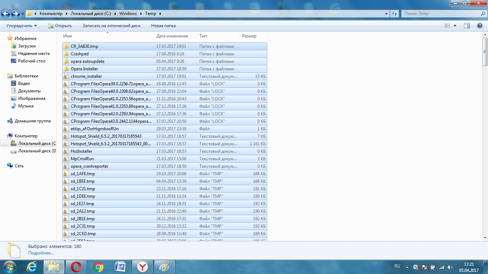
Task: Expand the arrow after Temp in breadcrumb
Action: pyautogui.click(x=160, y=14)
